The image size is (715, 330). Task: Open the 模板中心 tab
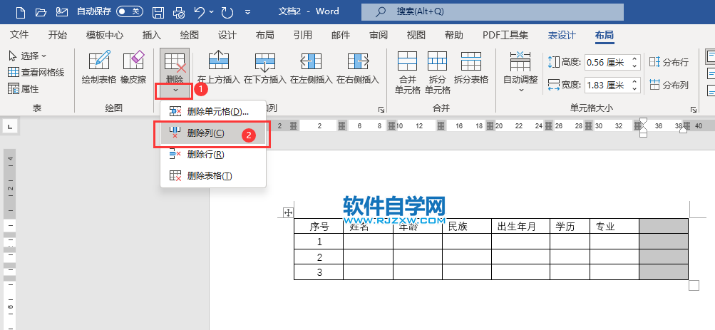pos(104,35)
